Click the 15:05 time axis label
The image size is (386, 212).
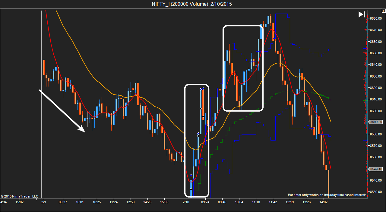164,202
